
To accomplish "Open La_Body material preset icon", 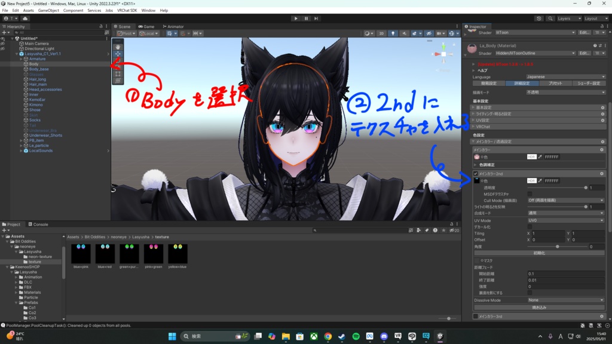I will coord(600,45).
